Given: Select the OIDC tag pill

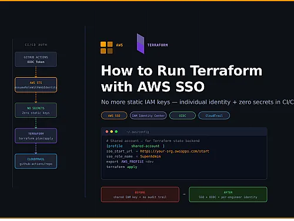Looking at the screenshot, I should point(182,116).
